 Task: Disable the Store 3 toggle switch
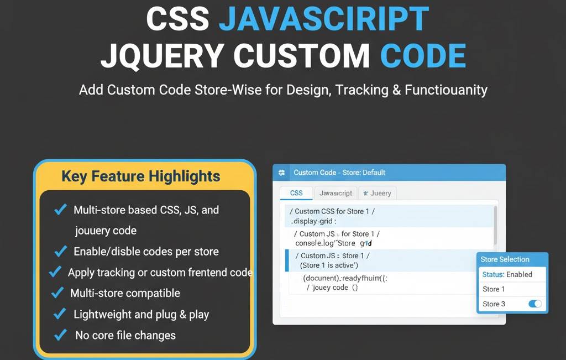[x=535, y=304]
